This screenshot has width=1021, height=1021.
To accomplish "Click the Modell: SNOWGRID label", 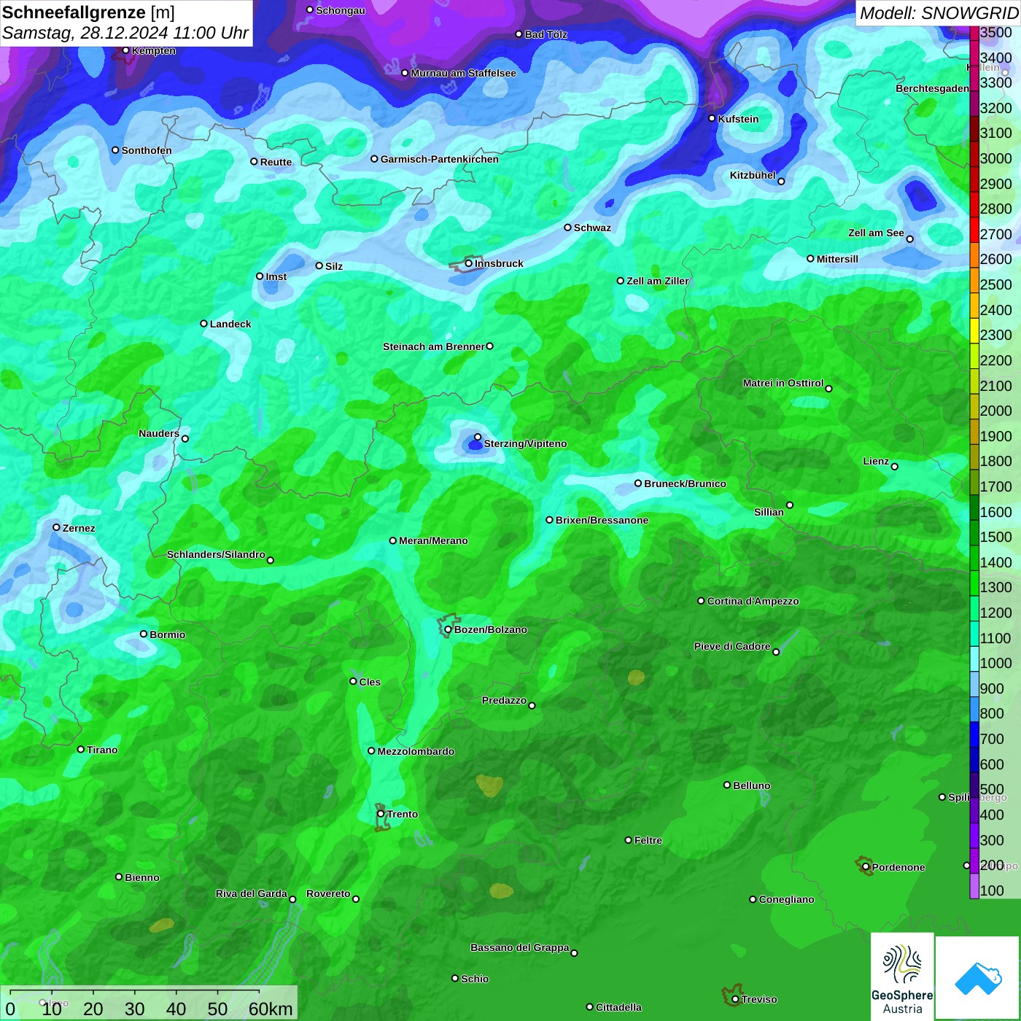I will click(939, 13).
